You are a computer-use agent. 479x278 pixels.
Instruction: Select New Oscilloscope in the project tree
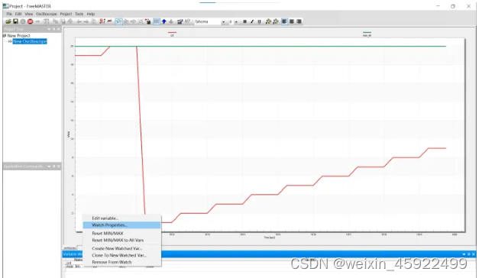pyautogui.click(x=30, y=41)
